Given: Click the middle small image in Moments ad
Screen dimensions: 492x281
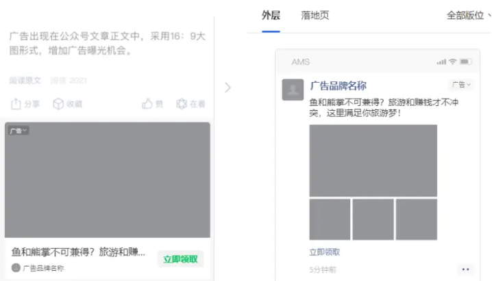Looking at the screenshot, I should (373, 219).
